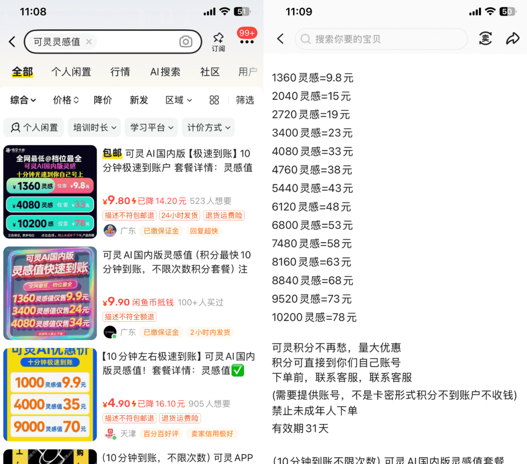
Task: Tap the 搜索你要的宝贝 search field
Action: coord(381,39)
